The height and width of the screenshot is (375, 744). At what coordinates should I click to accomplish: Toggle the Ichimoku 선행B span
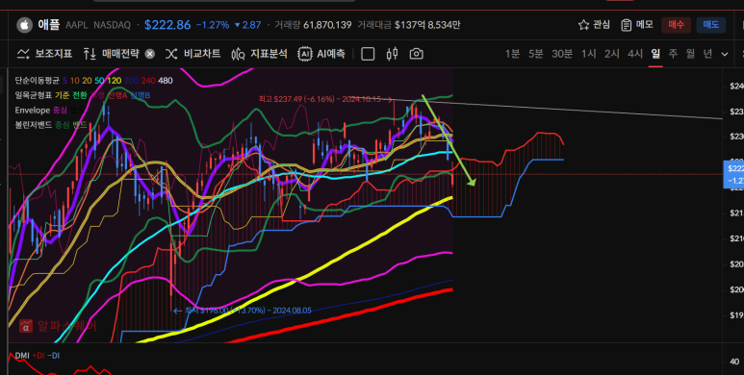pos(140,95)
